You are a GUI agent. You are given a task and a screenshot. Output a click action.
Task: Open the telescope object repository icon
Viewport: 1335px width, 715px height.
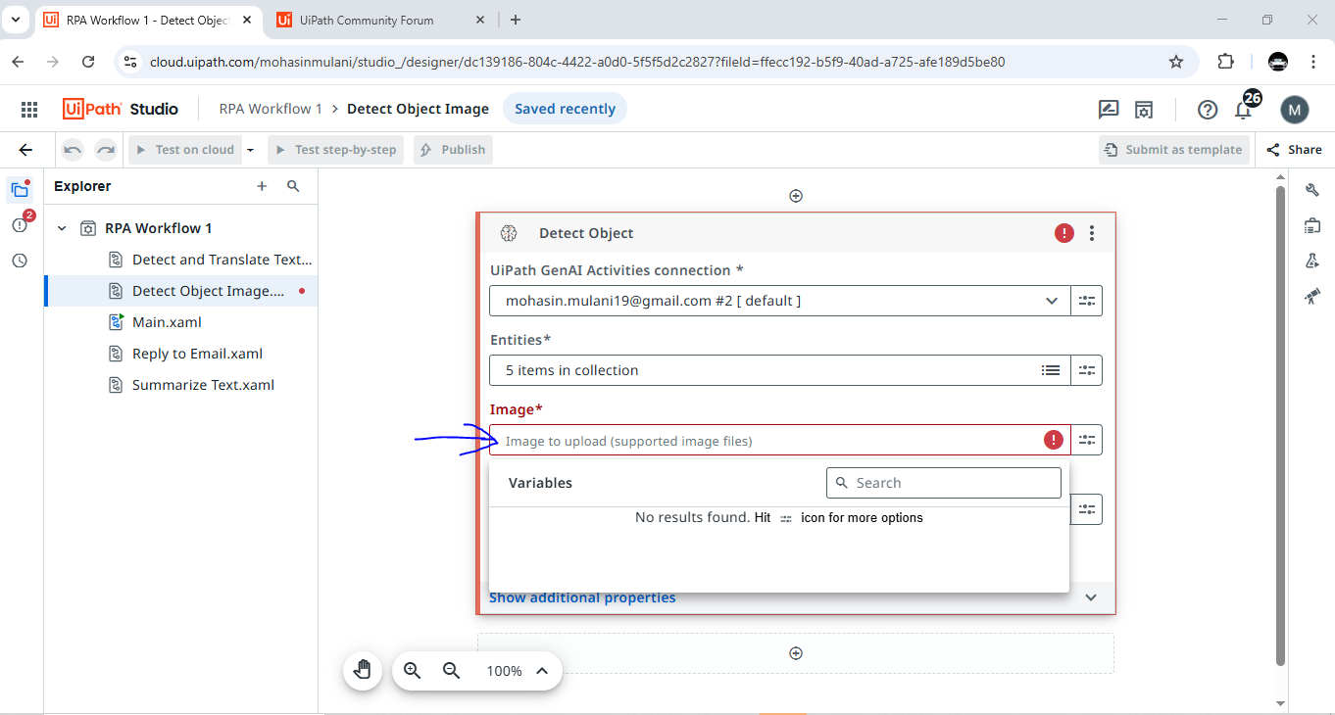click(x=1311, y=296)
